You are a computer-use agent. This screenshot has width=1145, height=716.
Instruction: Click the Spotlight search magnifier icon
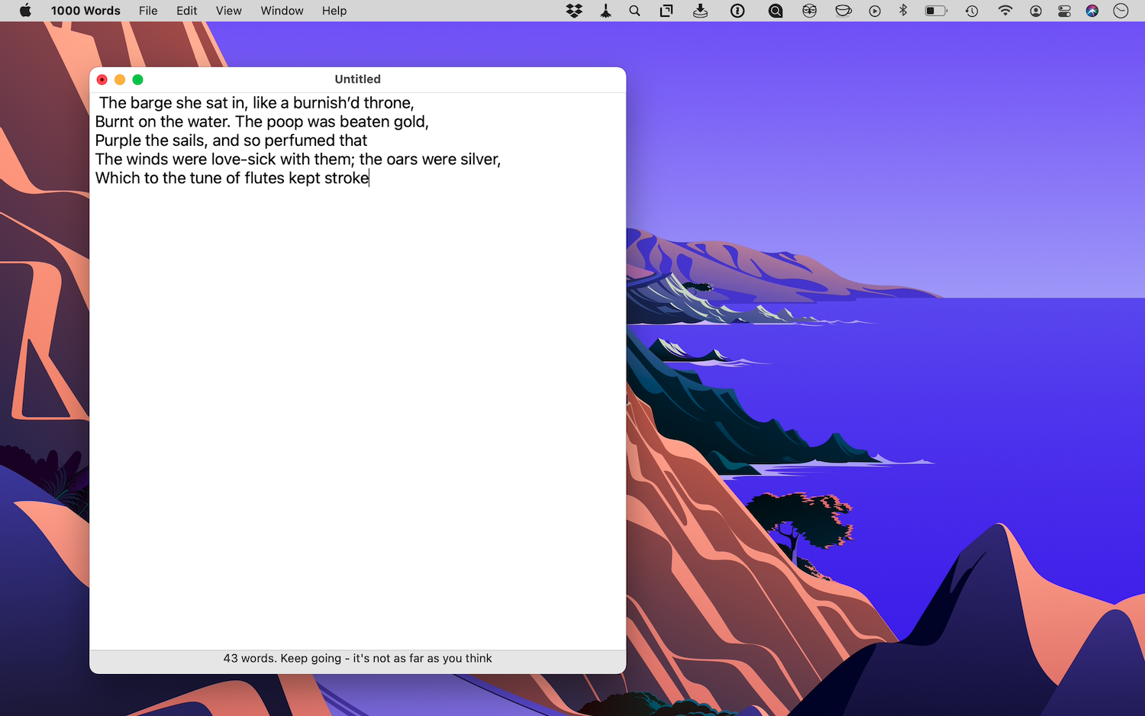[x=634, y=11]
